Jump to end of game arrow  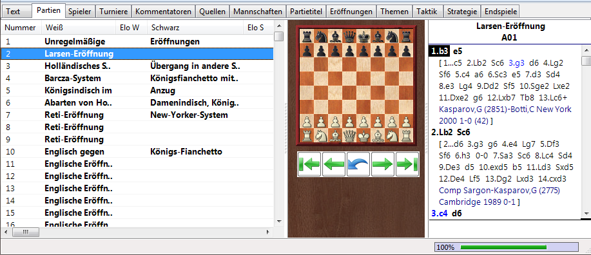click(x=407, y=164)
